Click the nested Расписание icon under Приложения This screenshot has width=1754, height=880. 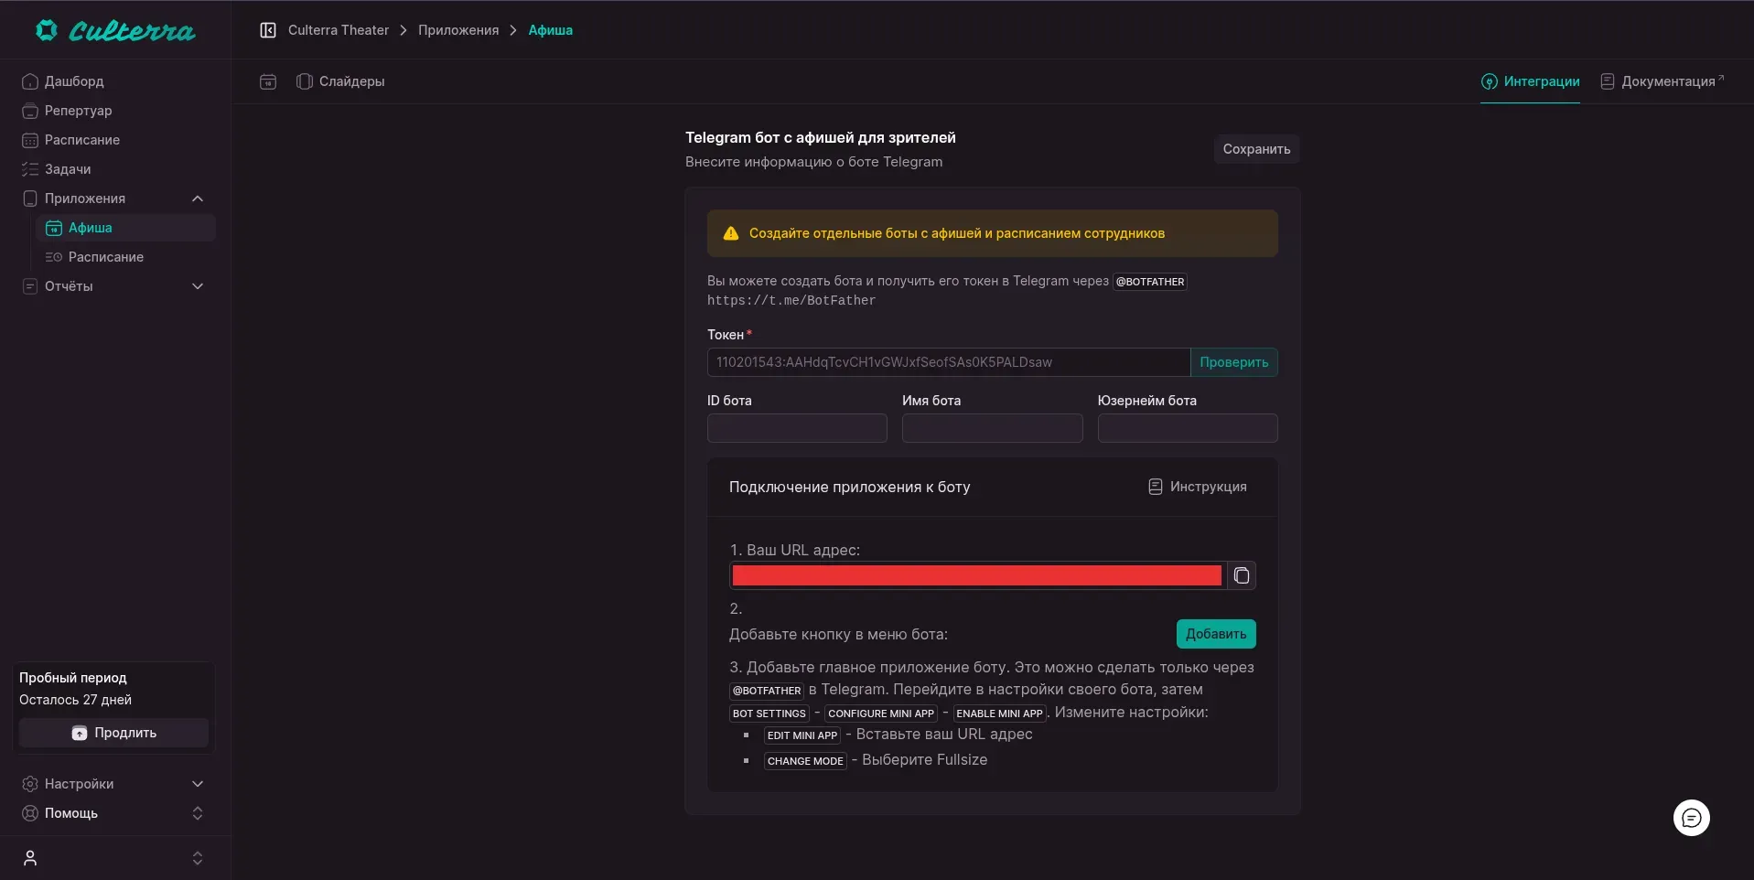click(x=54, y=257)
